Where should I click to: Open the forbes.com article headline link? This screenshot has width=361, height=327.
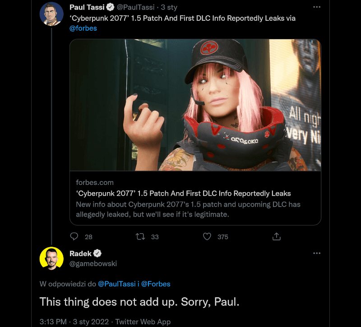(183, 193)
